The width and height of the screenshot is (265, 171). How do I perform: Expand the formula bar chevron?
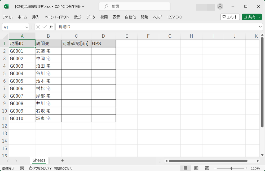[260, 27]
